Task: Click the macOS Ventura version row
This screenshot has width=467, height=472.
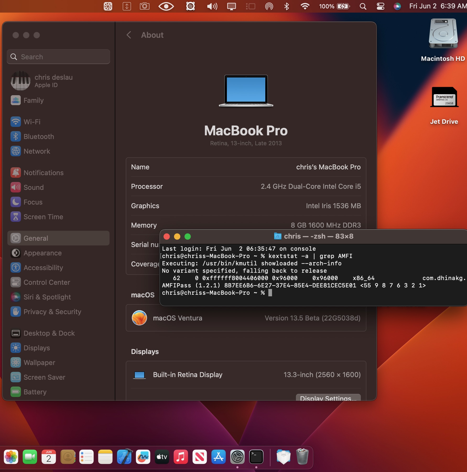Action: click(246, 318)
